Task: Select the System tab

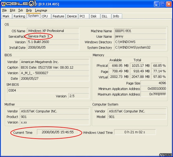Action: pos(33,16)
